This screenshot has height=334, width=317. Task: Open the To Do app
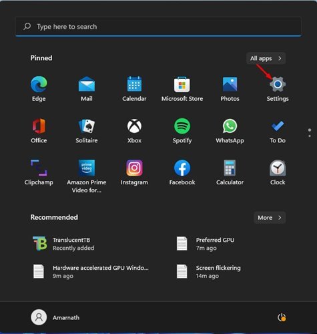point(278,131)
